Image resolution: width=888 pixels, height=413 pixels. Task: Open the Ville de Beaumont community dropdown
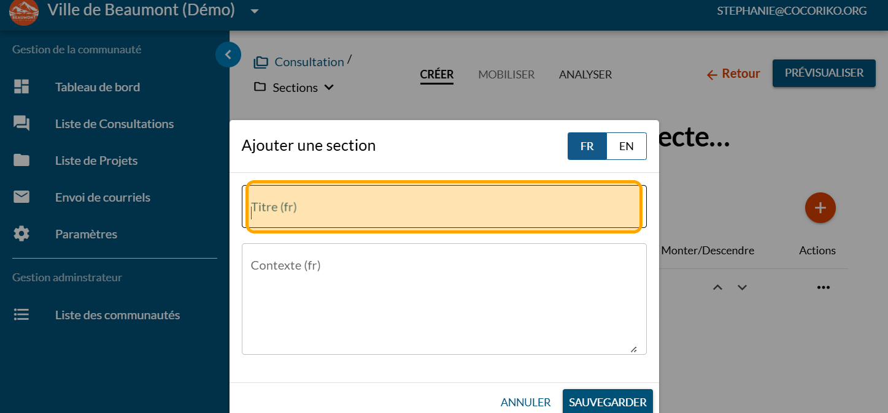[x=255, y=11]
